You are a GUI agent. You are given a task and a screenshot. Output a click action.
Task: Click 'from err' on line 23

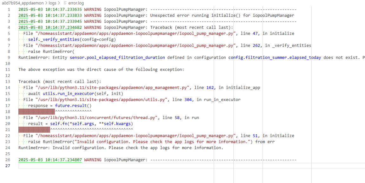(265, 142)
